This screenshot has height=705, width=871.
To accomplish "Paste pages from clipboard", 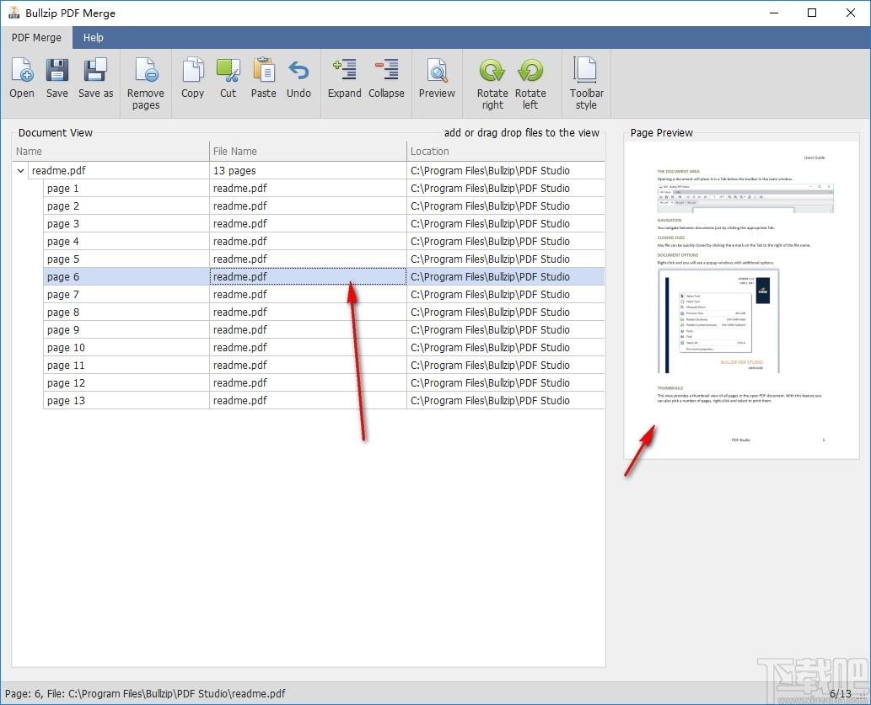I will point(263,78).
